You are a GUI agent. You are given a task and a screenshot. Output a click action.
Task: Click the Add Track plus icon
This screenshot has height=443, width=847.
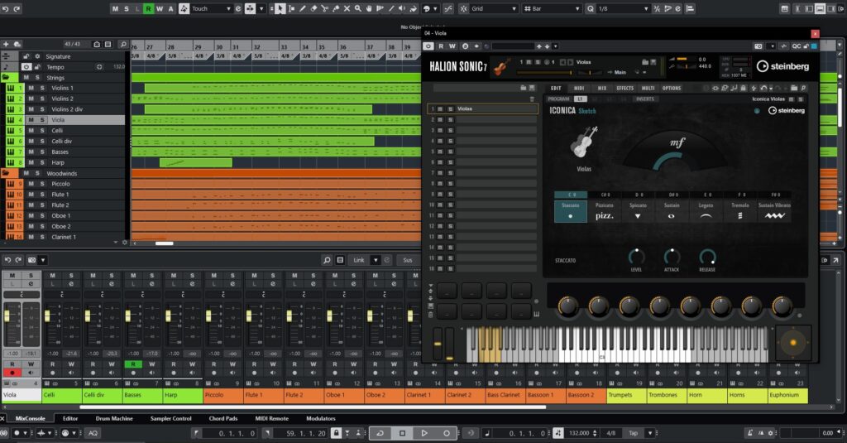6,44
